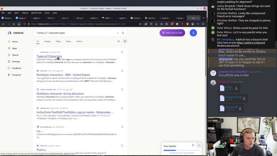Open the Tools menu
Screen dimensions: 277x156
47,13
